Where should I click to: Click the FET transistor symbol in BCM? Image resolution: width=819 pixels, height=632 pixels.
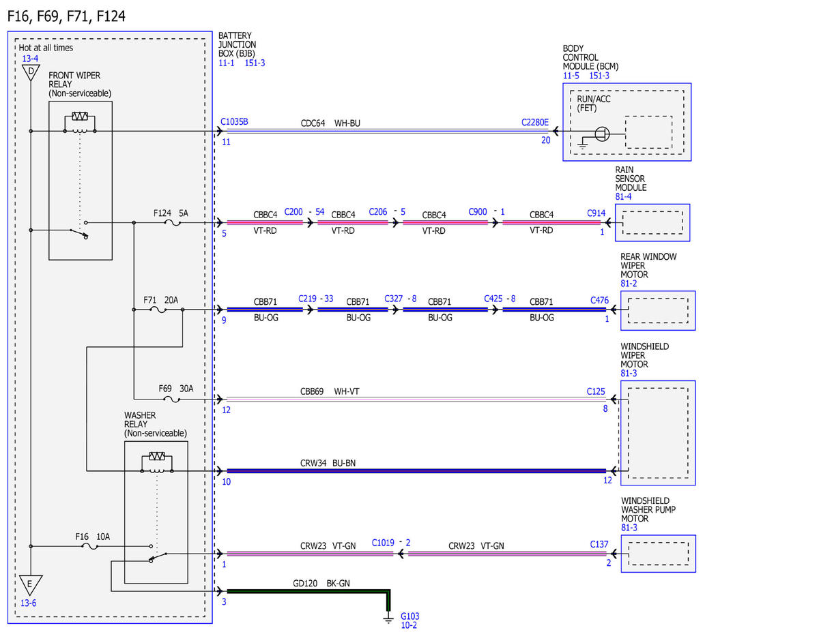(601, 133)
